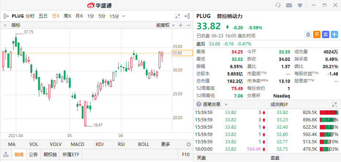Toggle the MACD indicator
The width and height of the screenshot is (341, 162).
click(77, 144)
